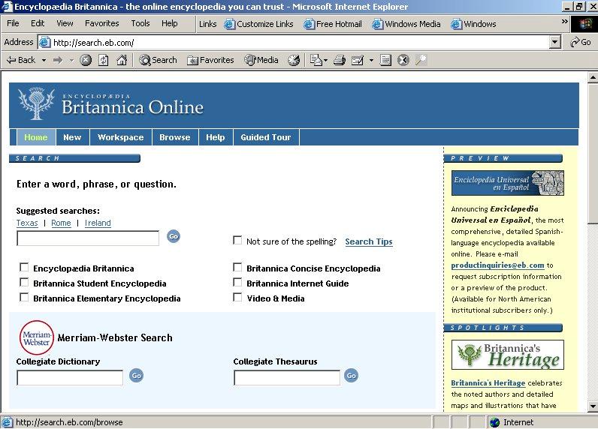
Task: Expand the Links bar overflow chevron
Action: point(565,22)
